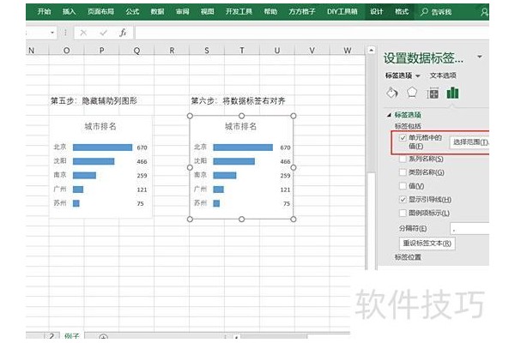This screenshot has height=343, width=515.
Task: Open the DIY工具箱 ribbon tab
Action: coord(342,12)
